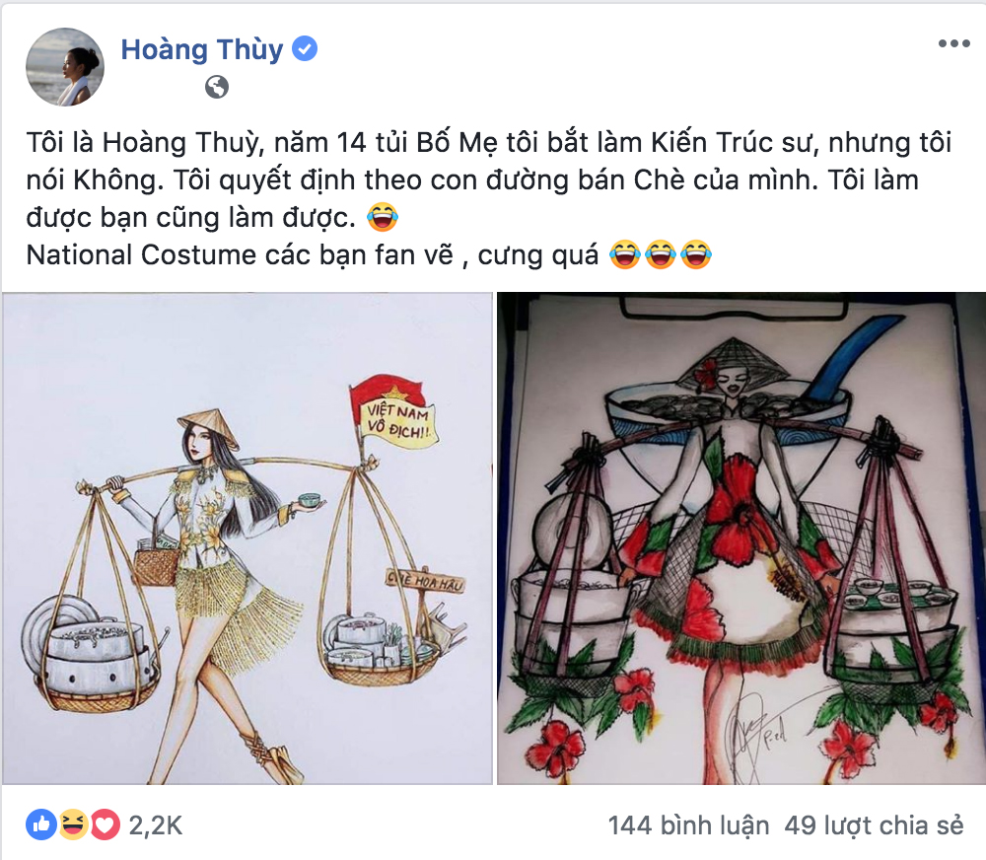Image resolution: width=986 pixels, height=860 pixels.
Task: Click the globe public privacy icon
Action: click(x=217, y=87)
